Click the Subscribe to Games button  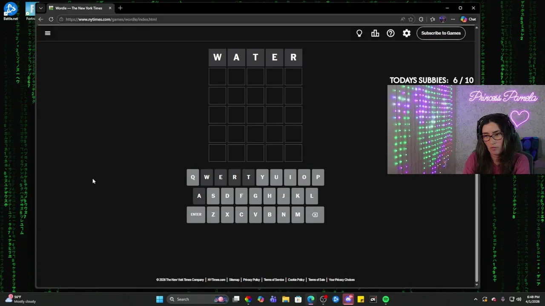coord(441,33)
